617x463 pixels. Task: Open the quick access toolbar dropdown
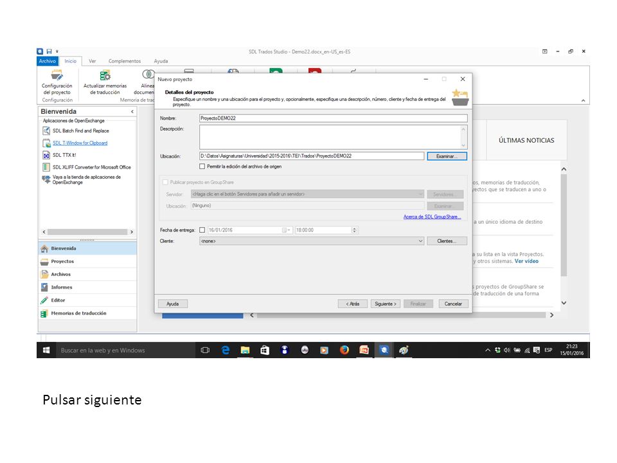57,51
